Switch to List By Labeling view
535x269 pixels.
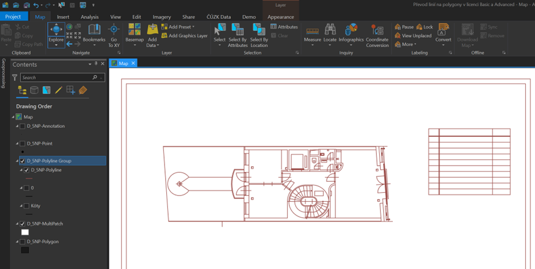83,90
